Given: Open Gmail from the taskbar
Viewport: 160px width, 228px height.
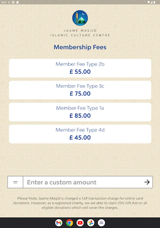Looking at the screenshot, I should click(59, 223).
